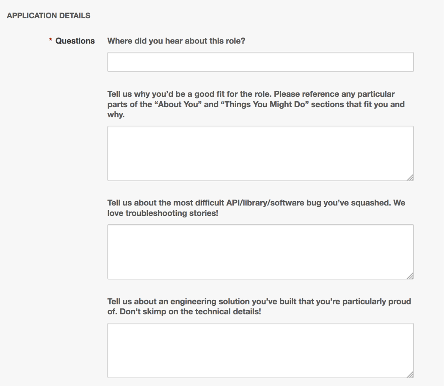Click the red required asterisk beside Questions
Viewport: 444px width, 386px height.
coord(50,40)
